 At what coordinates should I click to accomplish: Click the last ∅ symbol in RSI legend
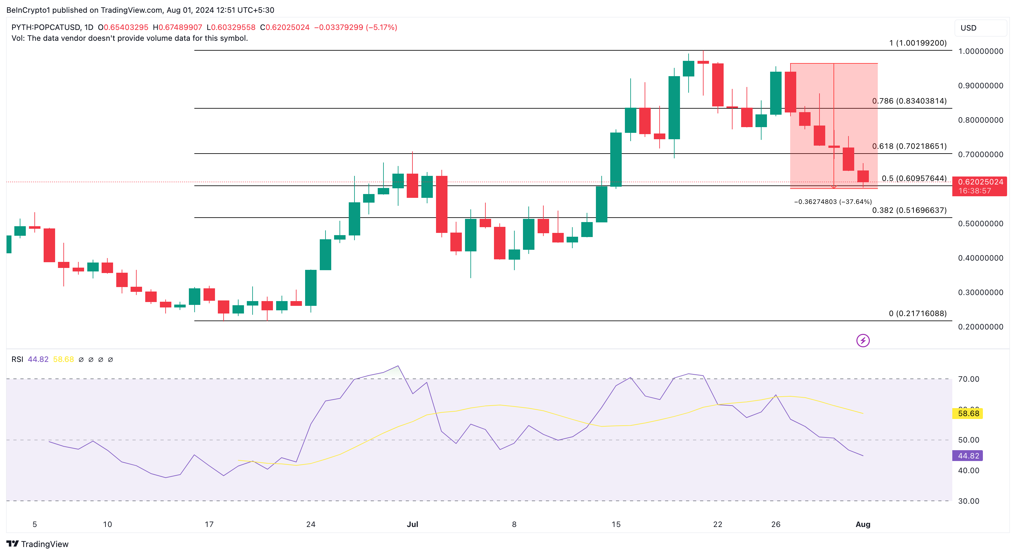(111, 359)
